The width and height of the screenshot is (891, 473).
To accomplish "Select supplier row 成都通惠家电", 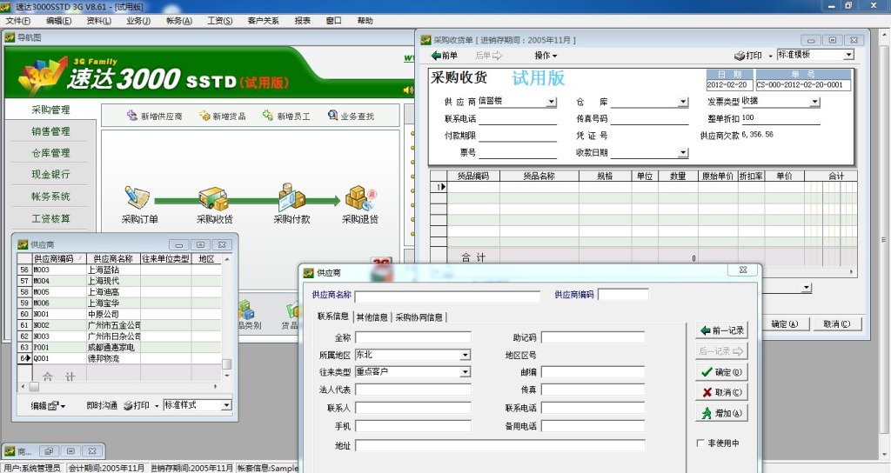I will pos(119,347).
